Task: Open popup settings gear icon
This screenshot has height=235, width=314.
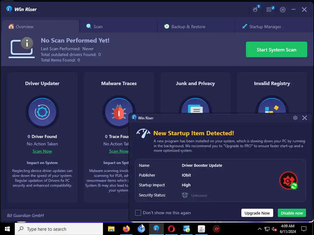Action: [x=295, y=118]
